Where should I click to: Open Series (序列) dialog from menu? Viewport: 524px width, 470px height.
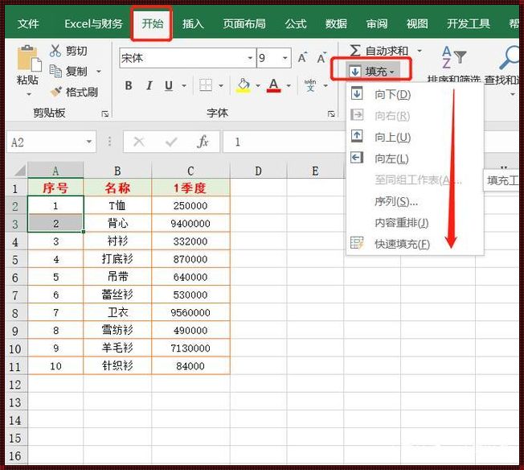click(x=415, y=201)
